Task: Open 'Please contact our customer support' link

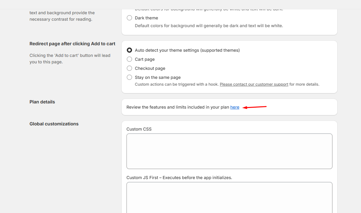Action: (x=254, y=84)
